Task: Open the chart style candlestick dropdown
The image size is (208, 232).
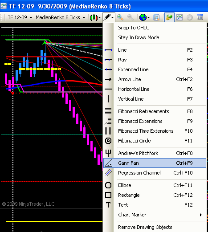Action: (x=95, y=17)
